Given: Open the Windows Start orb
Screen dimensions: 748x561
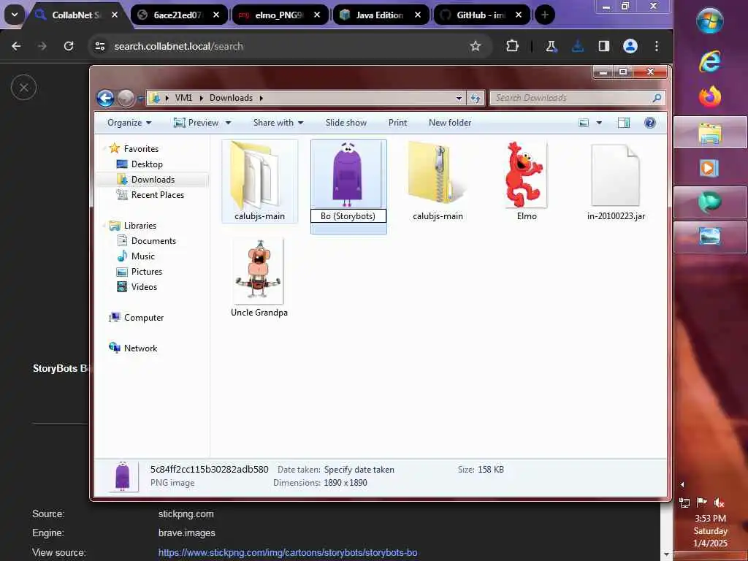Looking at the screenshot, I should [x=709, y=21].
